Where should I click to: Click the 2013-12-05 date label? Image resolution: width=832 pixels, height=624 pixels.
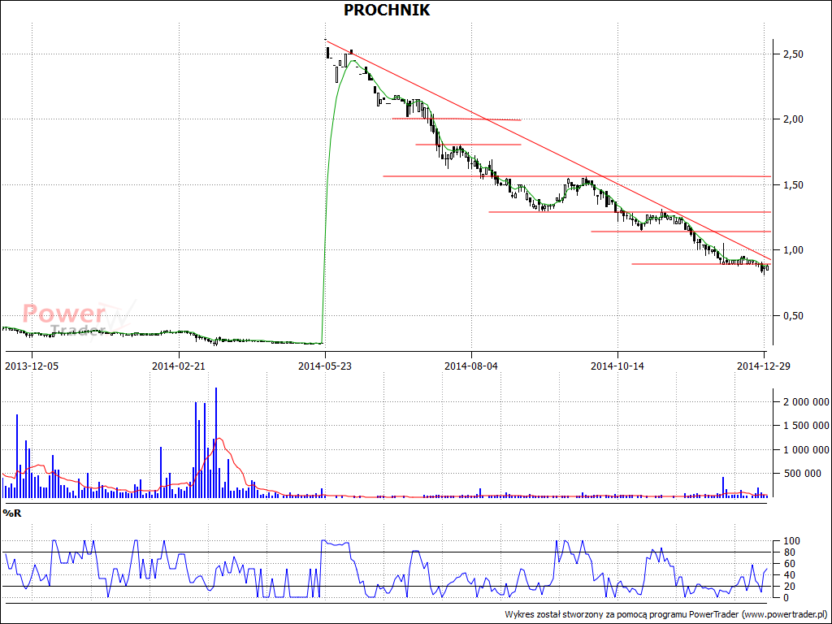(32, 366)
